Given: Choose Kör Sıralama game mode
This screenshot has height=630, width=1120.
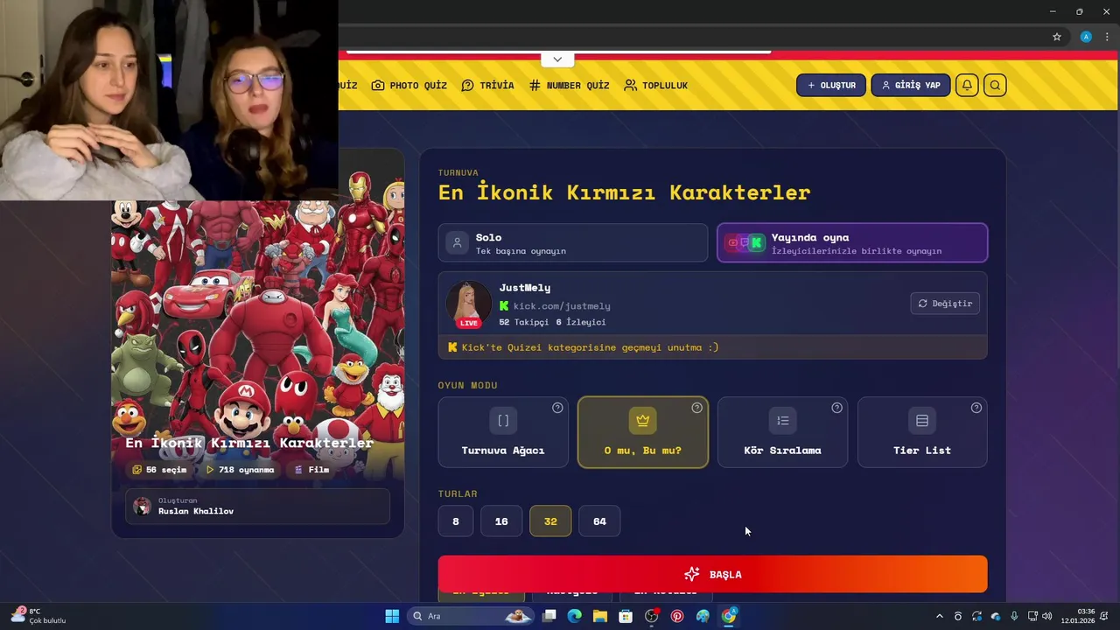Looking at the screenshot, I should (782, 432).
